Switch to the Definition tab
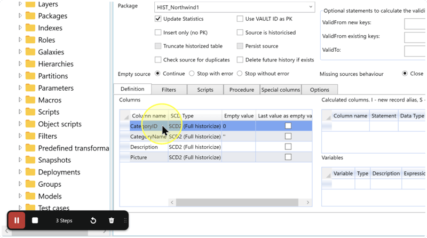427x238 pixels. tap(132, 89)
